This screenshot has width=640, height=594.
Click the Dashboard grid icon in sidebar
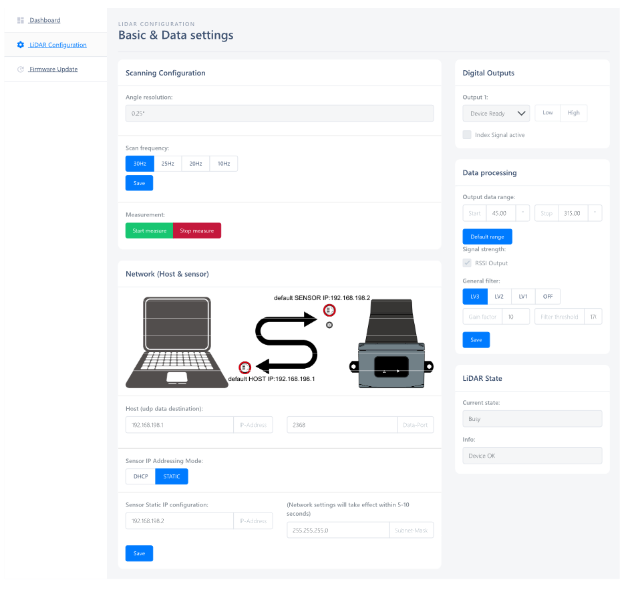tap(21, 21)
